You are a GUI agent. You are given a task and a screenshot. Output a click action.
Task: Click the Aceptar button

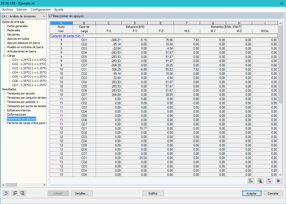pos(252,193)
